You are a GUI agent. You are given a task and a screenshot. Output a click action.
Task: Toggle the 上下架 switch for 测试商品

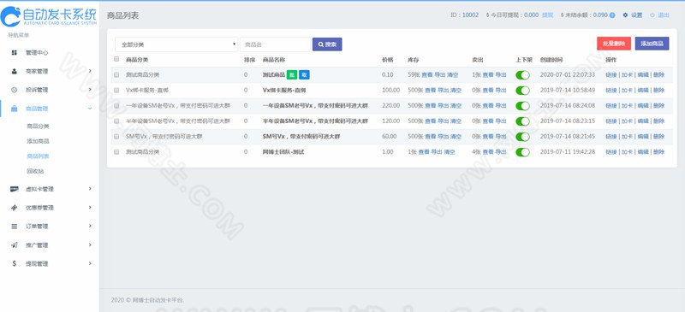click(522, 75)
